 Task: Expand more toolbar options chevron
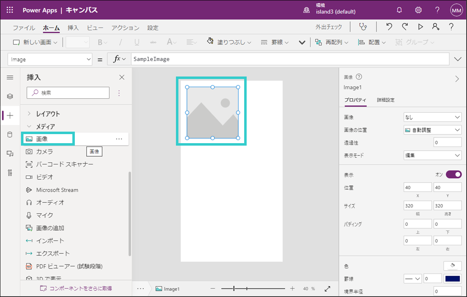pyautogui.click(x=302, y=42)
